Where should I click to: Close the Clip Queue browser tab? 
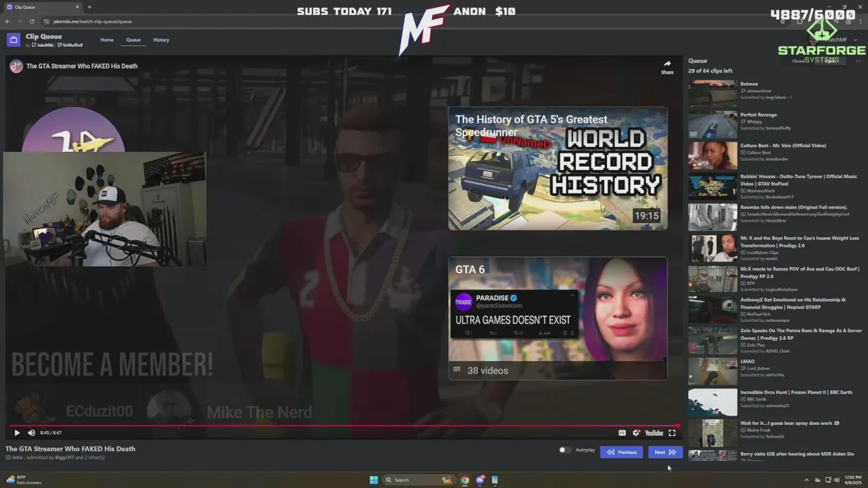point(77,7)
